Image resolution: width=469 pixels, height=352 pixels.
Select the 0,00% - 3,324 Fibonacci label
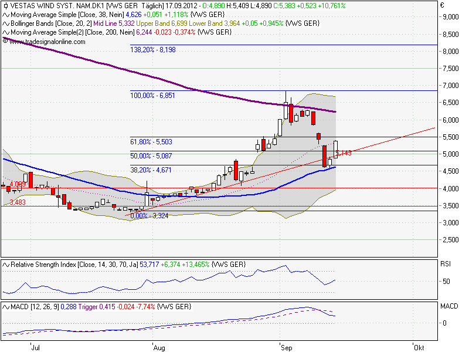(149, 216)
